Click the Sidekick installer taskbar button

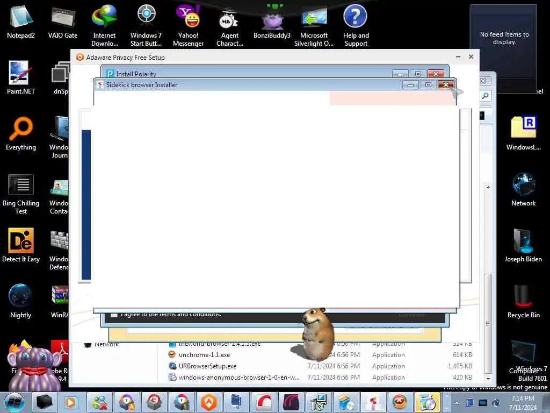373,402
